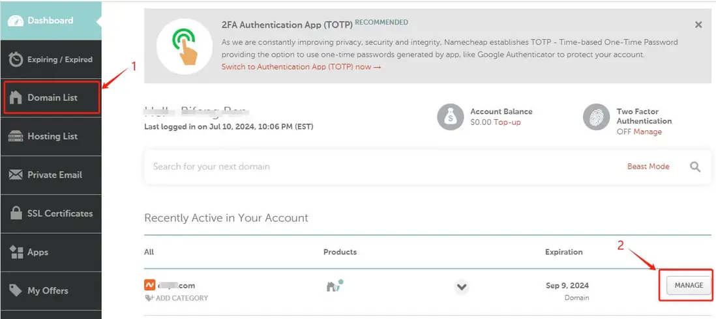Image resolution: width=716 pixels, height=319 pixels.
Task: Click the domain products icon in row
Action: tap(334, 286)
